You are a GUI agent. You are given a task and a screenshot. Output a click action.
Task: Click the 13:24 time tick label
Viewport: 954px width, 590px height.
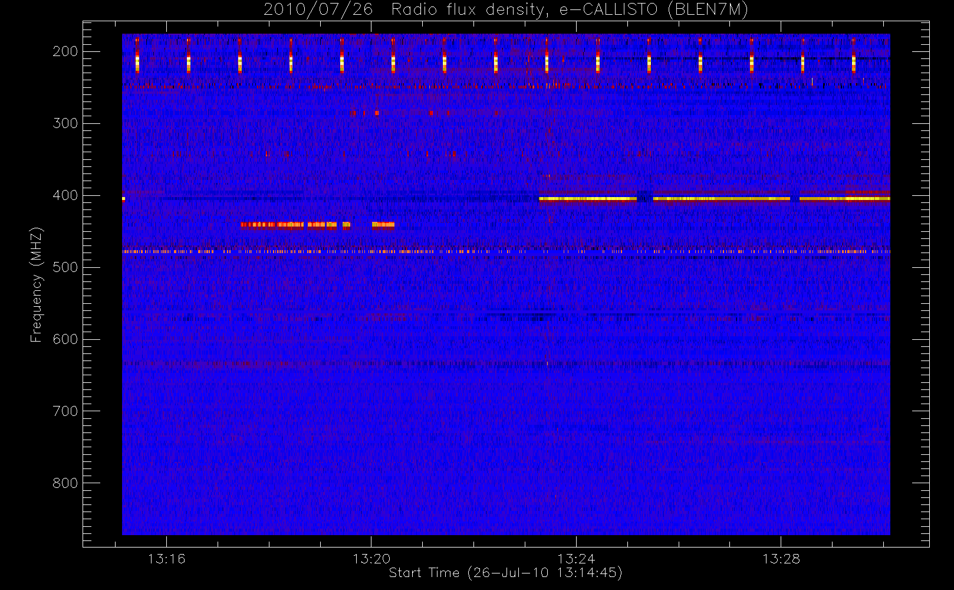pos(576,559)
